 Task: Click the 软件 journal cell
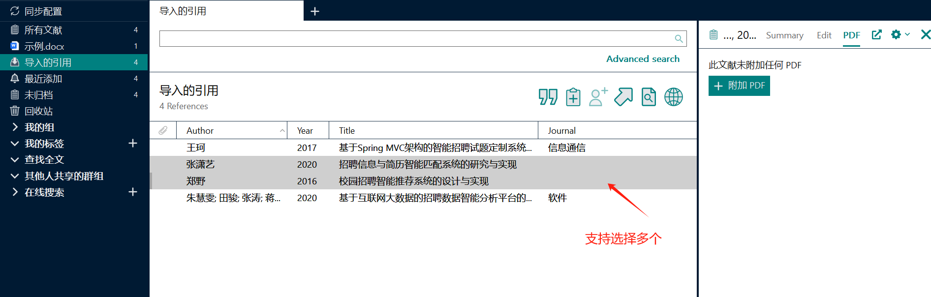(558, 198)
